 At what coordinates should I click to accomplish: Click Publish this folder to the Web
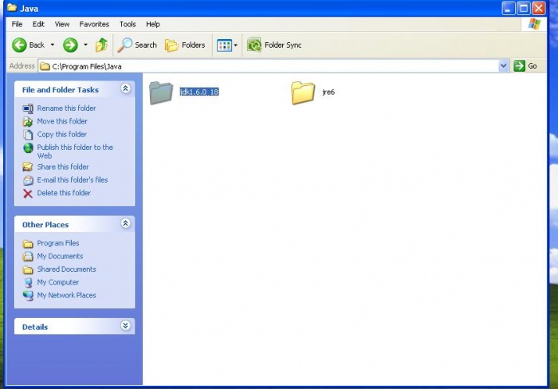(x=75, y=151)
